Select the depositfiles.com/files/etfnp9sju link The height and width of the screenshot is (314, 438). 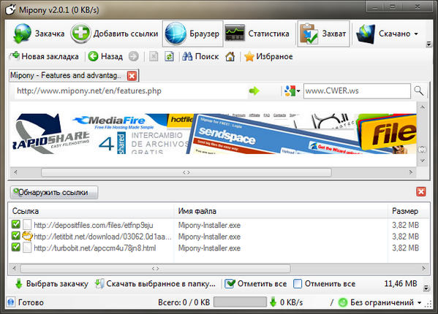94,226
